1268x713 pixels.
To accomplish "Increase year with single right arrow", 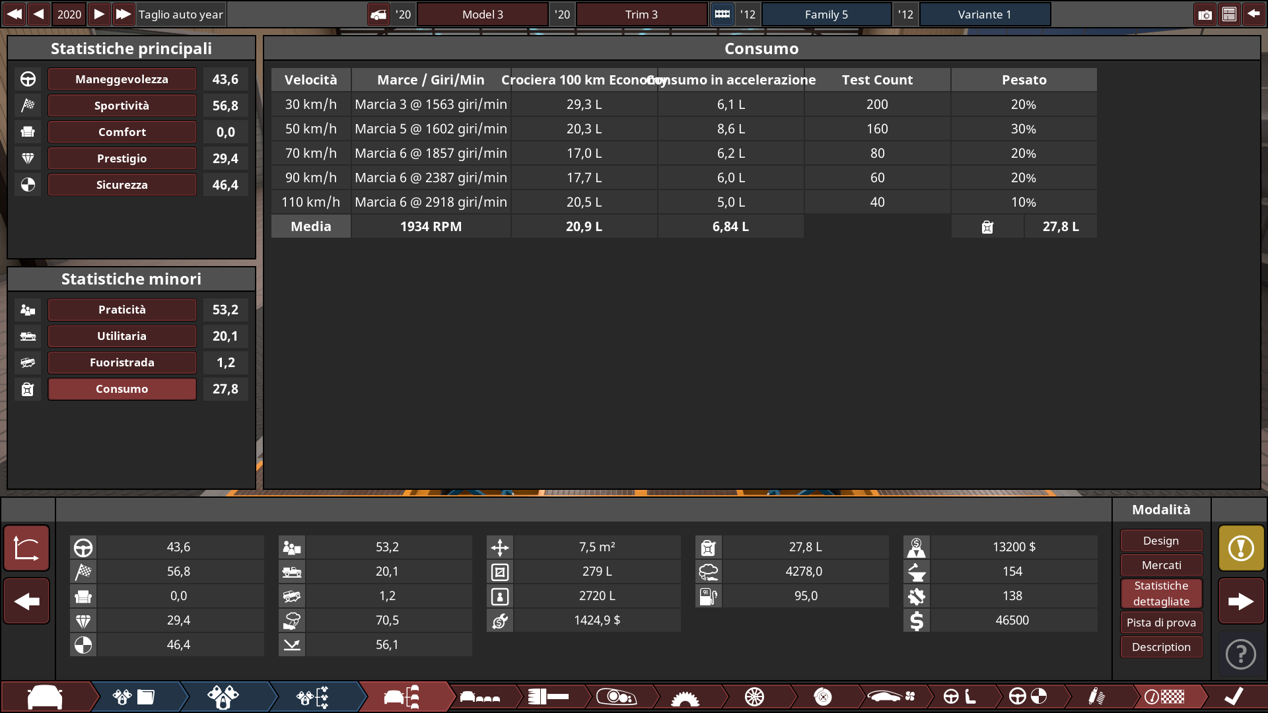I will coord(98,14).
